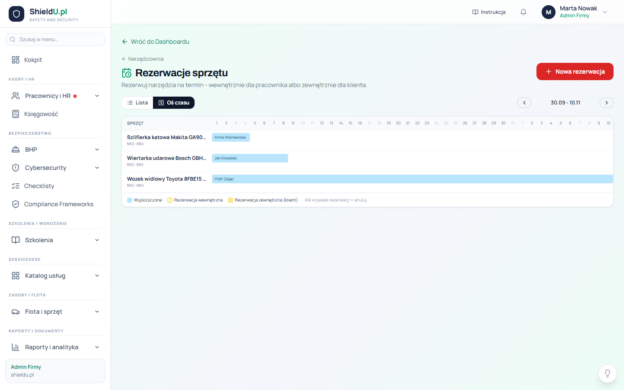Click the Kokpit dashboard icon
Image resolution: width=624 pixels, height=390 pixels.
(16, 60)
